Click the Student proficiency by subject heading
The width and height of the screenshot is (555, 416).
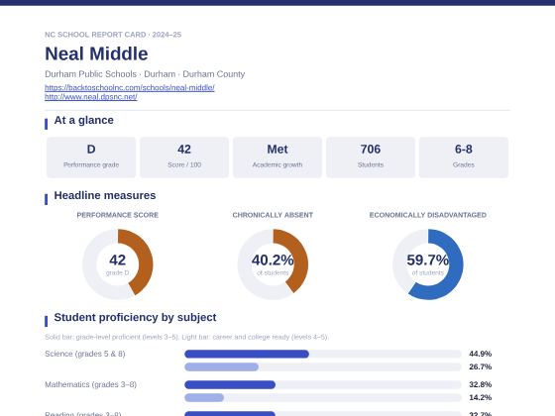click(x=135, y=317)
